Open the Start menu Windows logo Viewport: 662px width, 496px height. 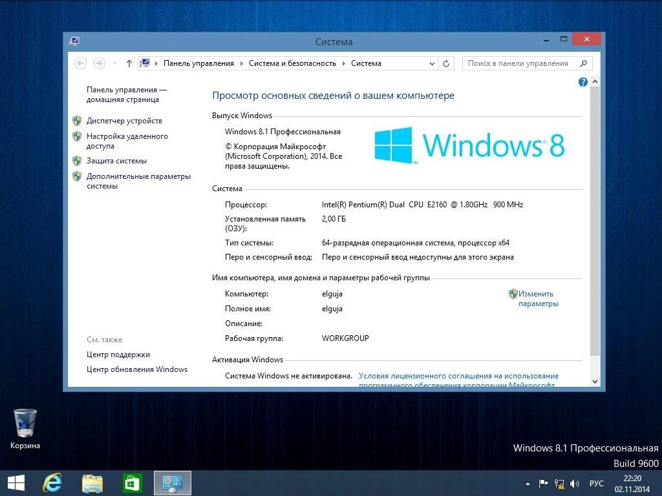[16, 483]
